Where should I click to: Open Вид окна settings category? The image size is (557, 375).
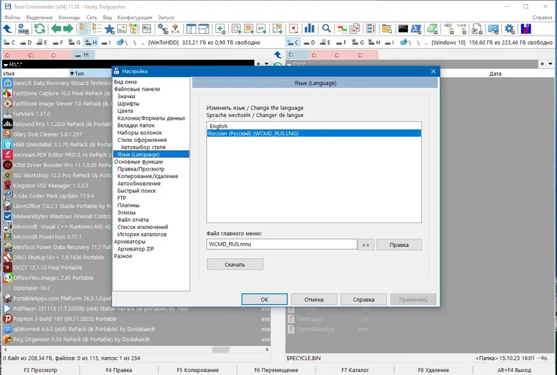[x=125, y=81]
